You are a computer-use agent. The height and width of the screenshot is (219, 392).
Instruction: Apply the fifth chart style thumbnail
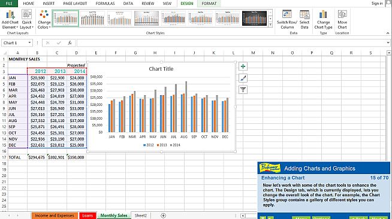173,18
